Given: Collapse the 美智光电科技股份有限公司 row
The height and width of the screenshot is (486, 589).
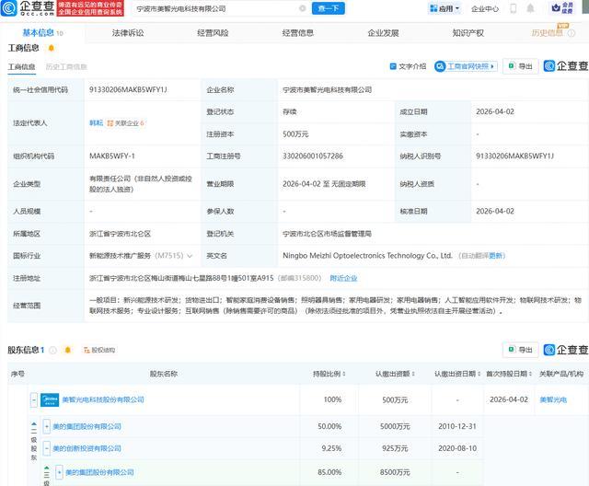Looking at the screenshot, I should (34, 399).
